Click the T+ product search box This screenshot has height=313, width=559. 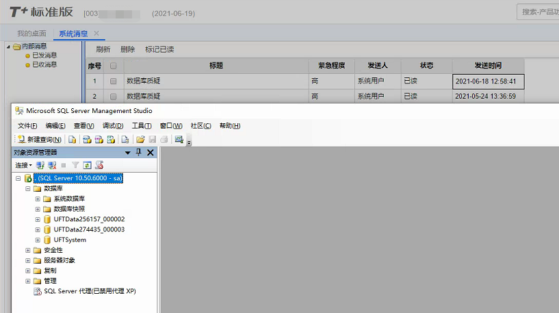click(538, 12)
